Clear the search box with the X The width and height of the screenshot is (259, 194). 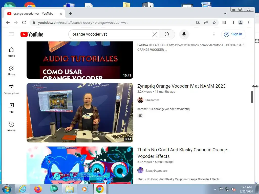(x=155, y=34)
